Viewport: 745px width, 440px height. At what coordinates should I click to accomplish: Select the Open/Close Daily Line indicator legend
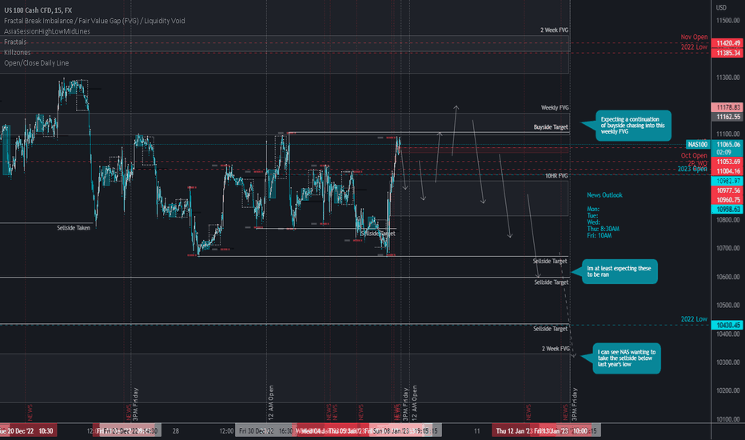pos(37,62)
